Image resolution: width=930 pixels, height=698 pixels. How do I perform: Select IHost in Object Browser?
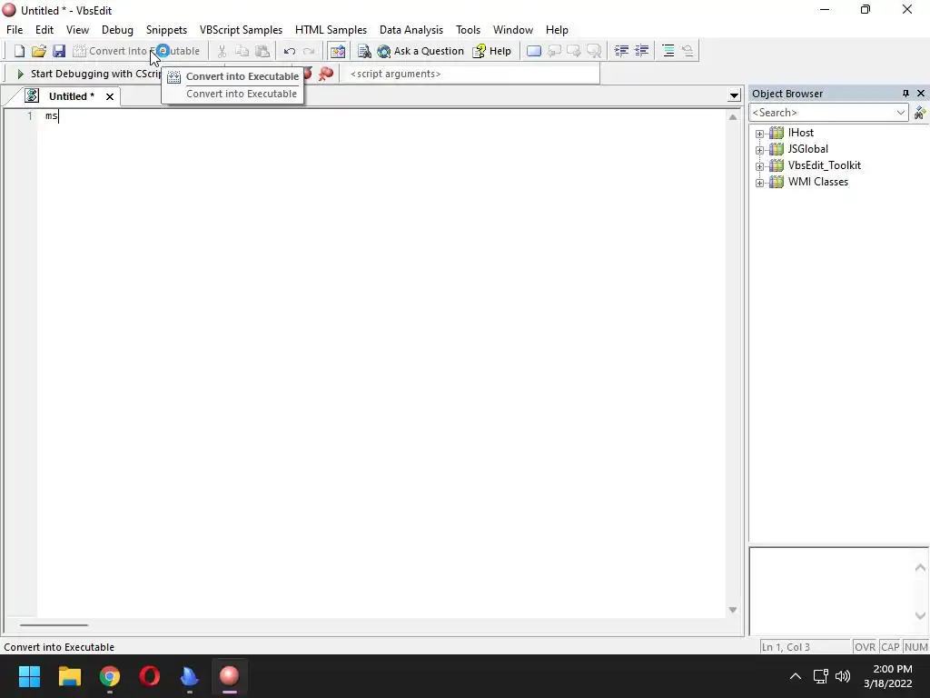coord(801,133)
